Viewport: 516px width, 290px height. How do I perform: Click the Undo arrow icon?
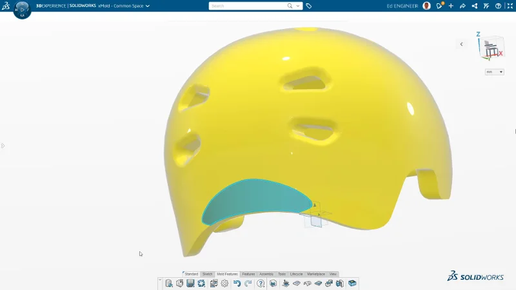pos(237,283)
